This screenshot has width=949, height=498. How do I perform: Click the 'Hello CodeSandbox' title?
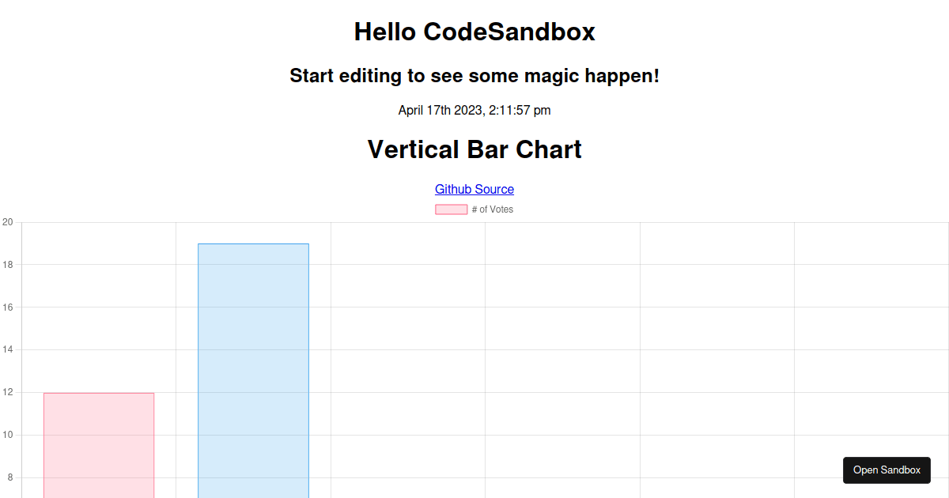pyautogui.click(x=475, y=32)
